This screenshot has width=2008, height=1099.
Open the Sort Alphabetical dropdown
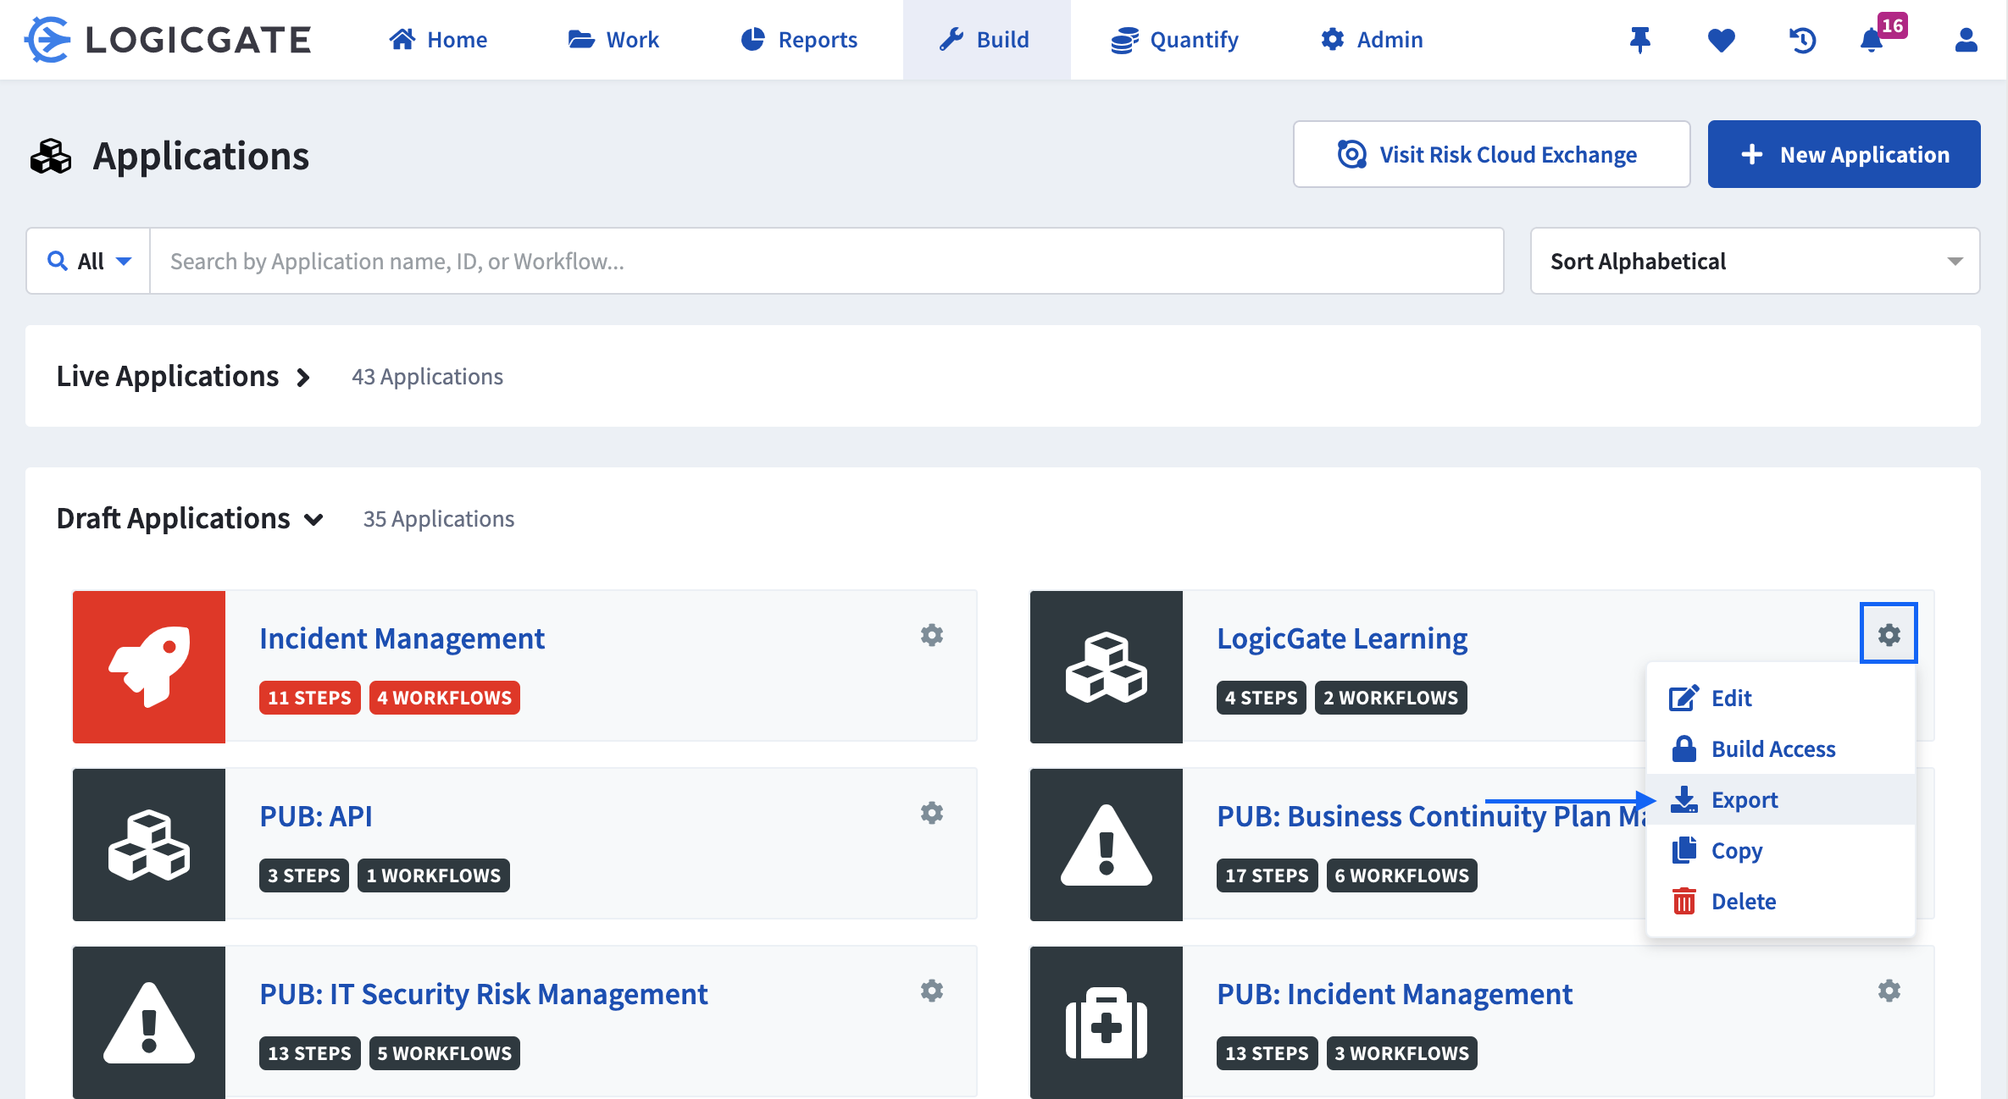[1755, 261]
